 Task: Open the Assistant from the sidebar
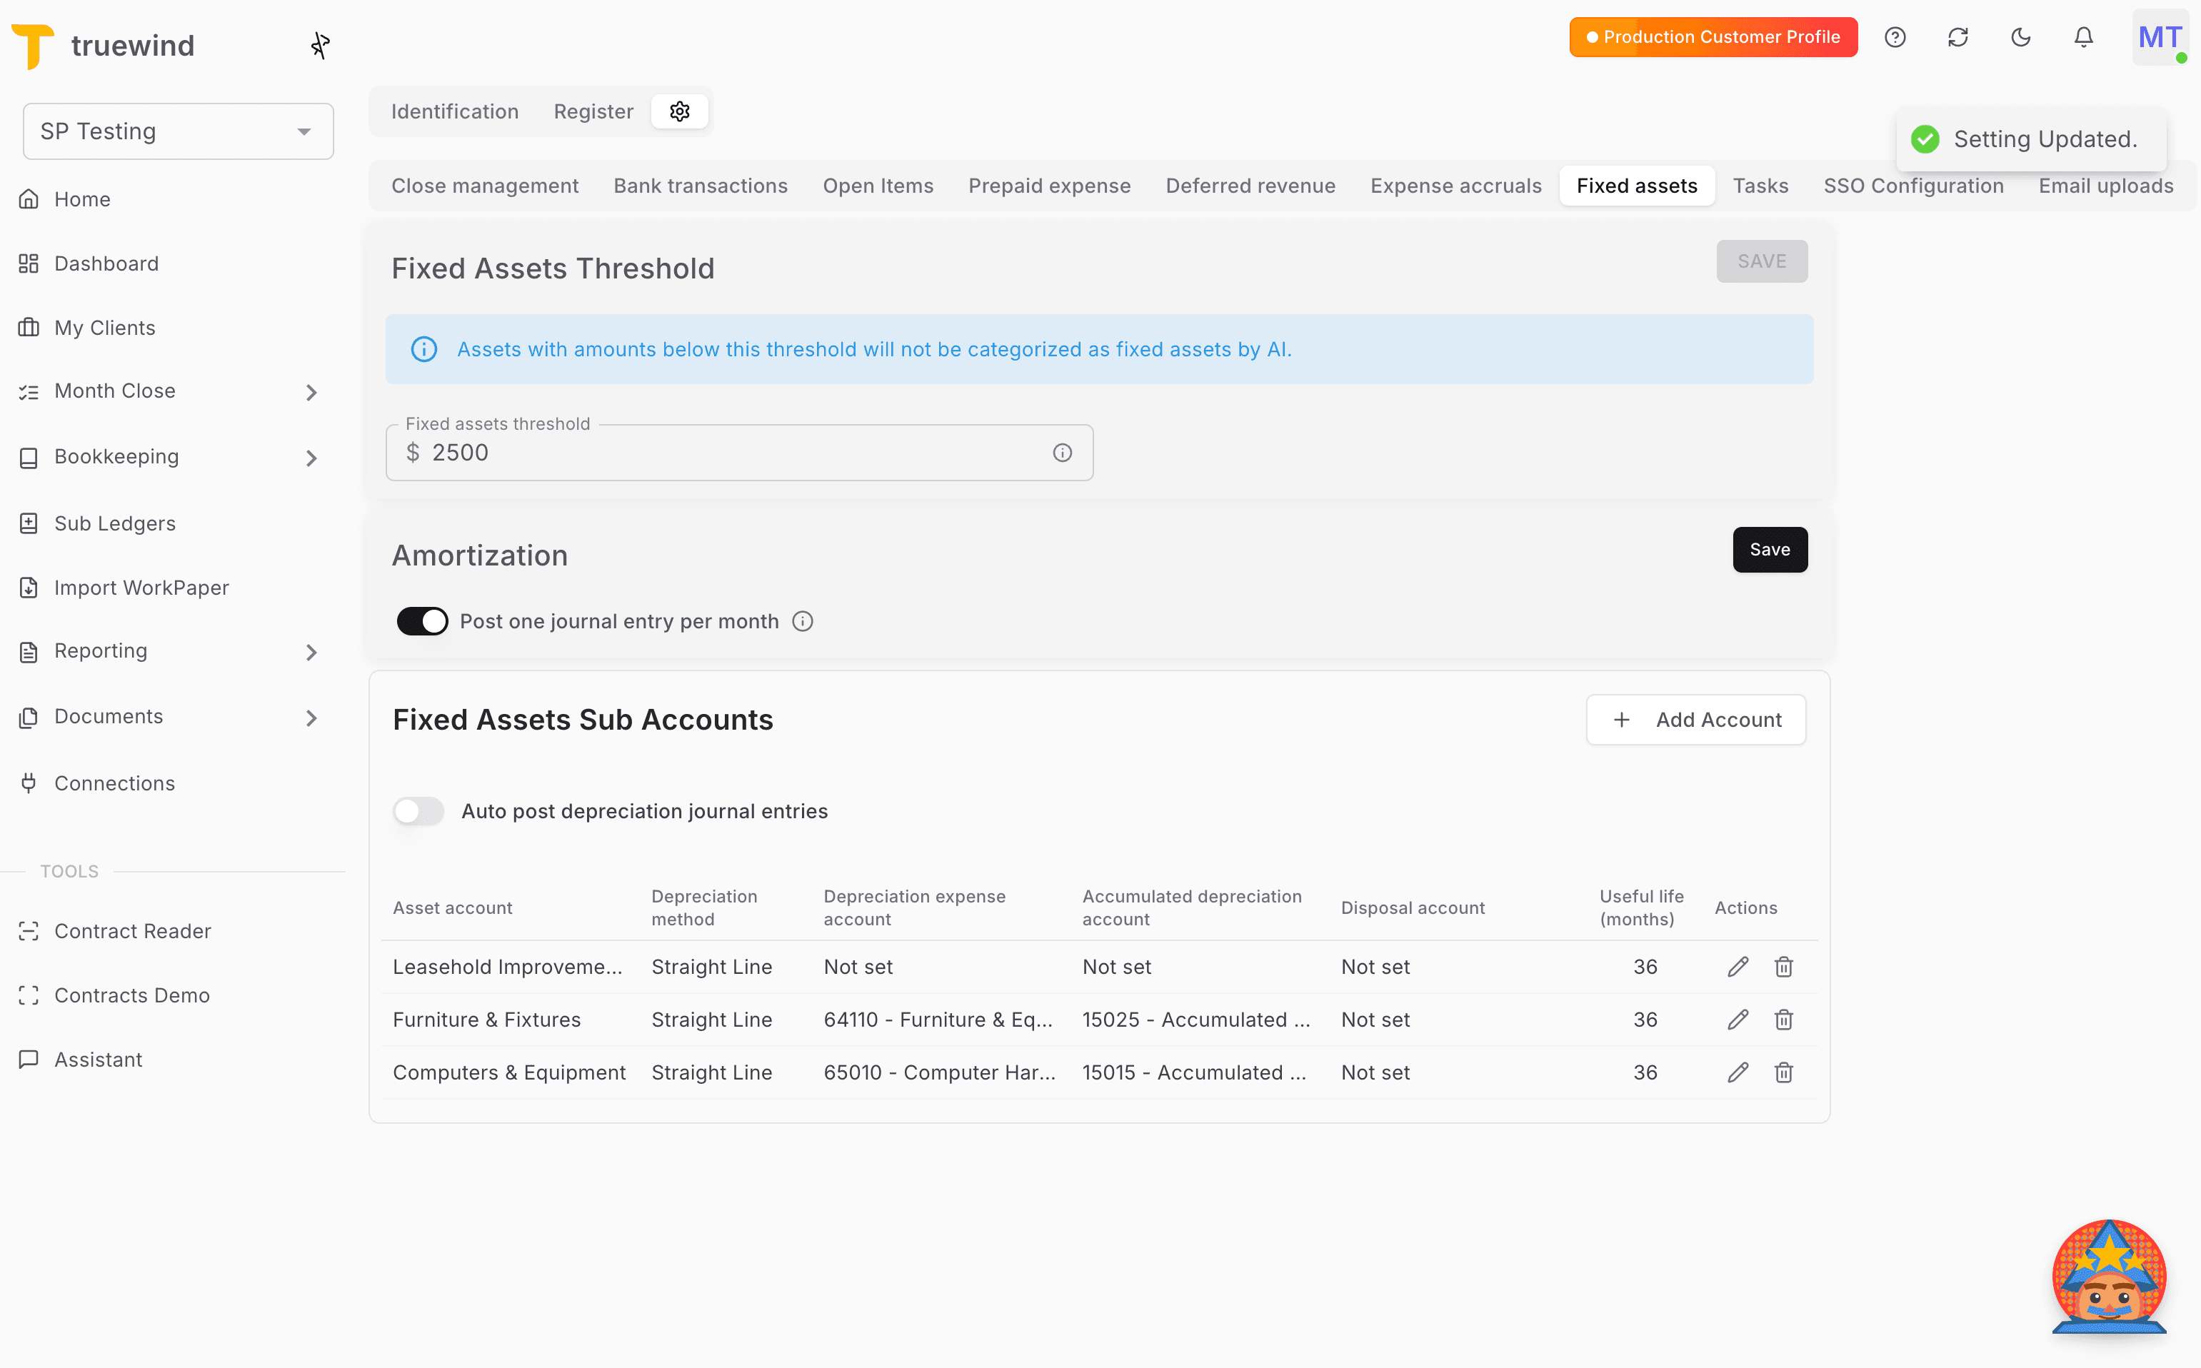click(98, 1059)
